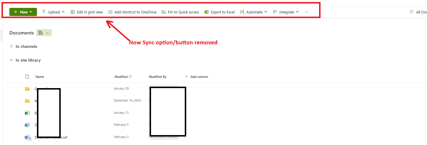Image resolution: width=427 pixels, height=145 pixels.
Task: Click the green New button
Action: coord(23,12)
